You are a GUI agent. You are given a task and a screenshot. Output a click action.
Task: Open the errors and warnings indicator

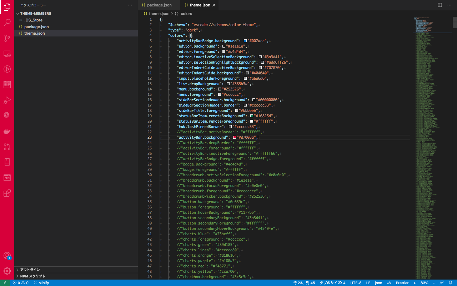[x=20, y=283]
